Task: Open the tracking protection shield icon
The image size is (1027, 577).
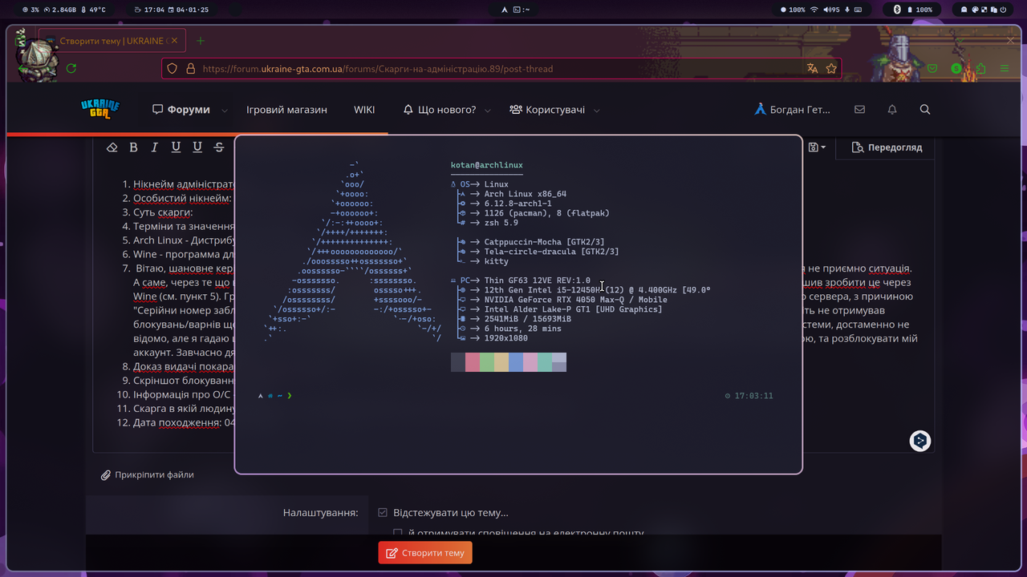Action: pos(172,69)
